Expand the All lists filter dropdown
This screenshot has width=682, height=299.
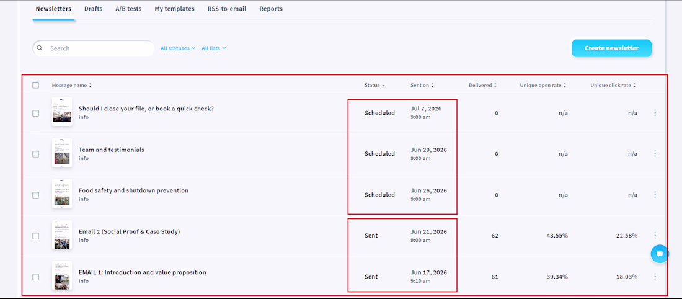[x=213, y=48]
